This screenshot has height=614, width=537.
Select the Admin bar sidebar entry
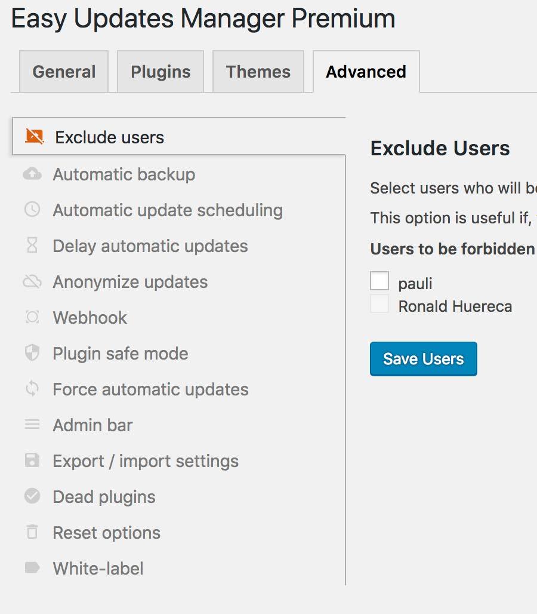click(x=92, y=425)
